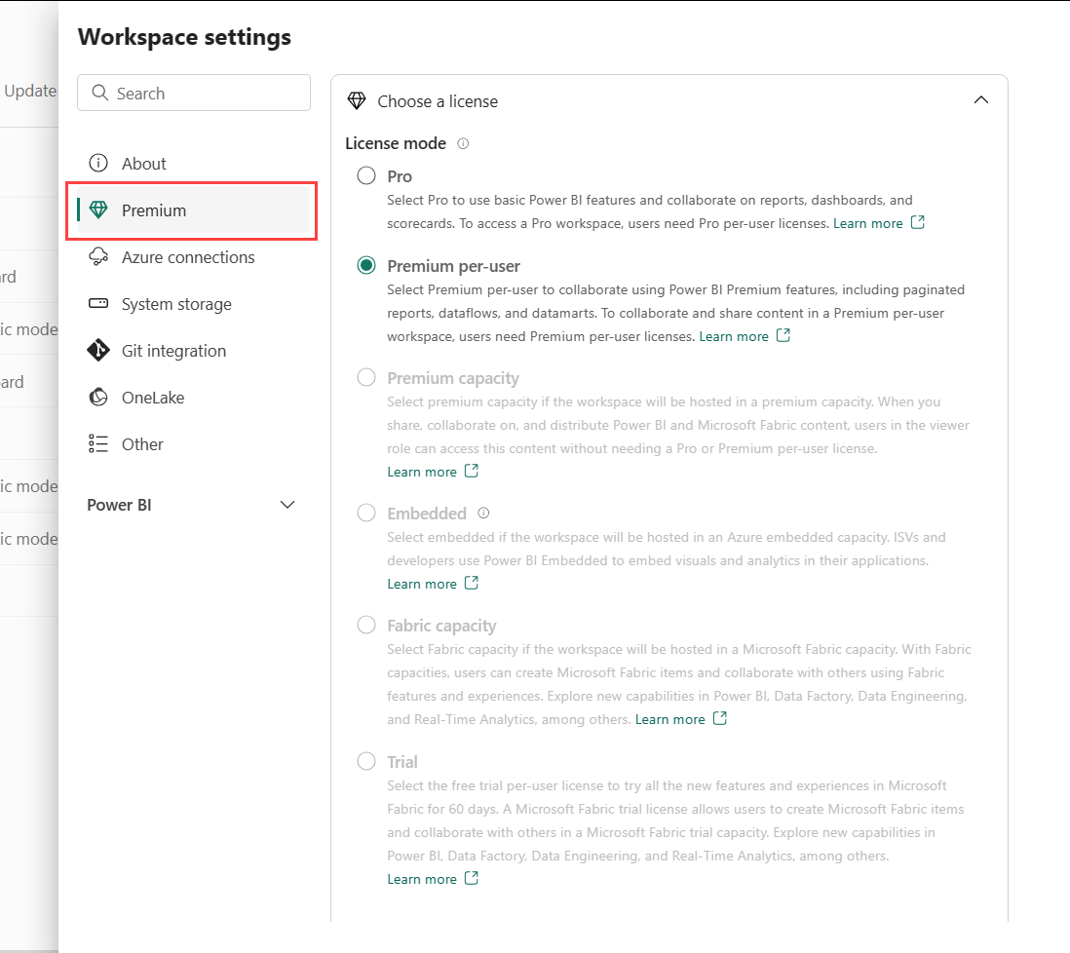This screenshot has width=1070, height=953.
Task: Click the Fabric capacity radio button
Action: (x=365, y=625)
